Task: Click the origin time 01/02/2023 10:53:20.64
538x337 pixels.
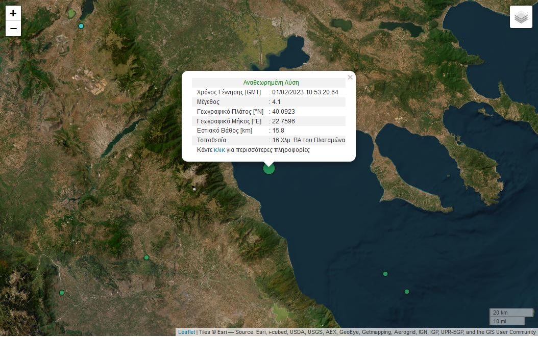Action: pyautogui.click(x=305, y=92)
